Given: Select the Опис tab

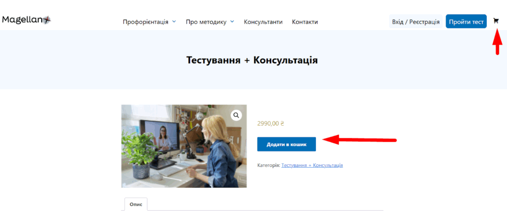Looking at the screenshot, I should [135, 204].
